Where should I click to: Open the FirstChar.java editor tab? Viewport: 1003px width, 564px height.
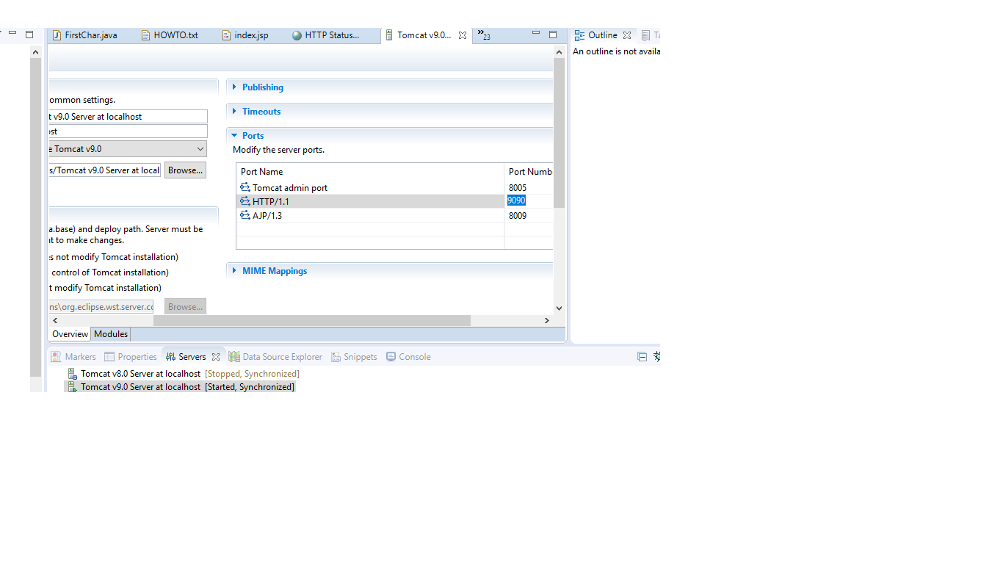84,35
